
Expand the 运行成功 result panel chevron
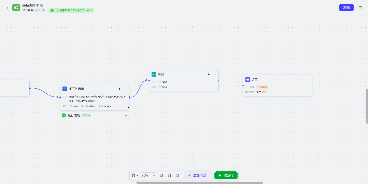click(x=126, y=115)
